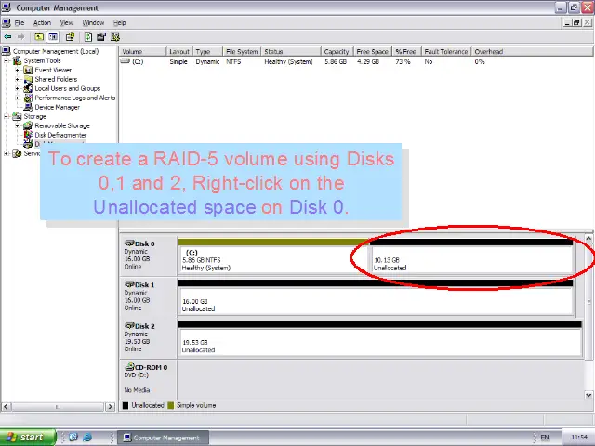595x446 pixels.
Task: Toggle the Show/Hide Console Tree icon
Action: pos(55,37)
